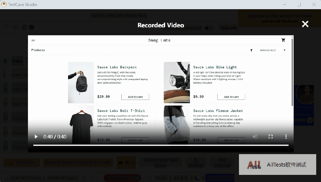Click the Sauce Labs Bolt T-Shirt title
This screenshot has height=182, width=321.
[x=121, y=111]
